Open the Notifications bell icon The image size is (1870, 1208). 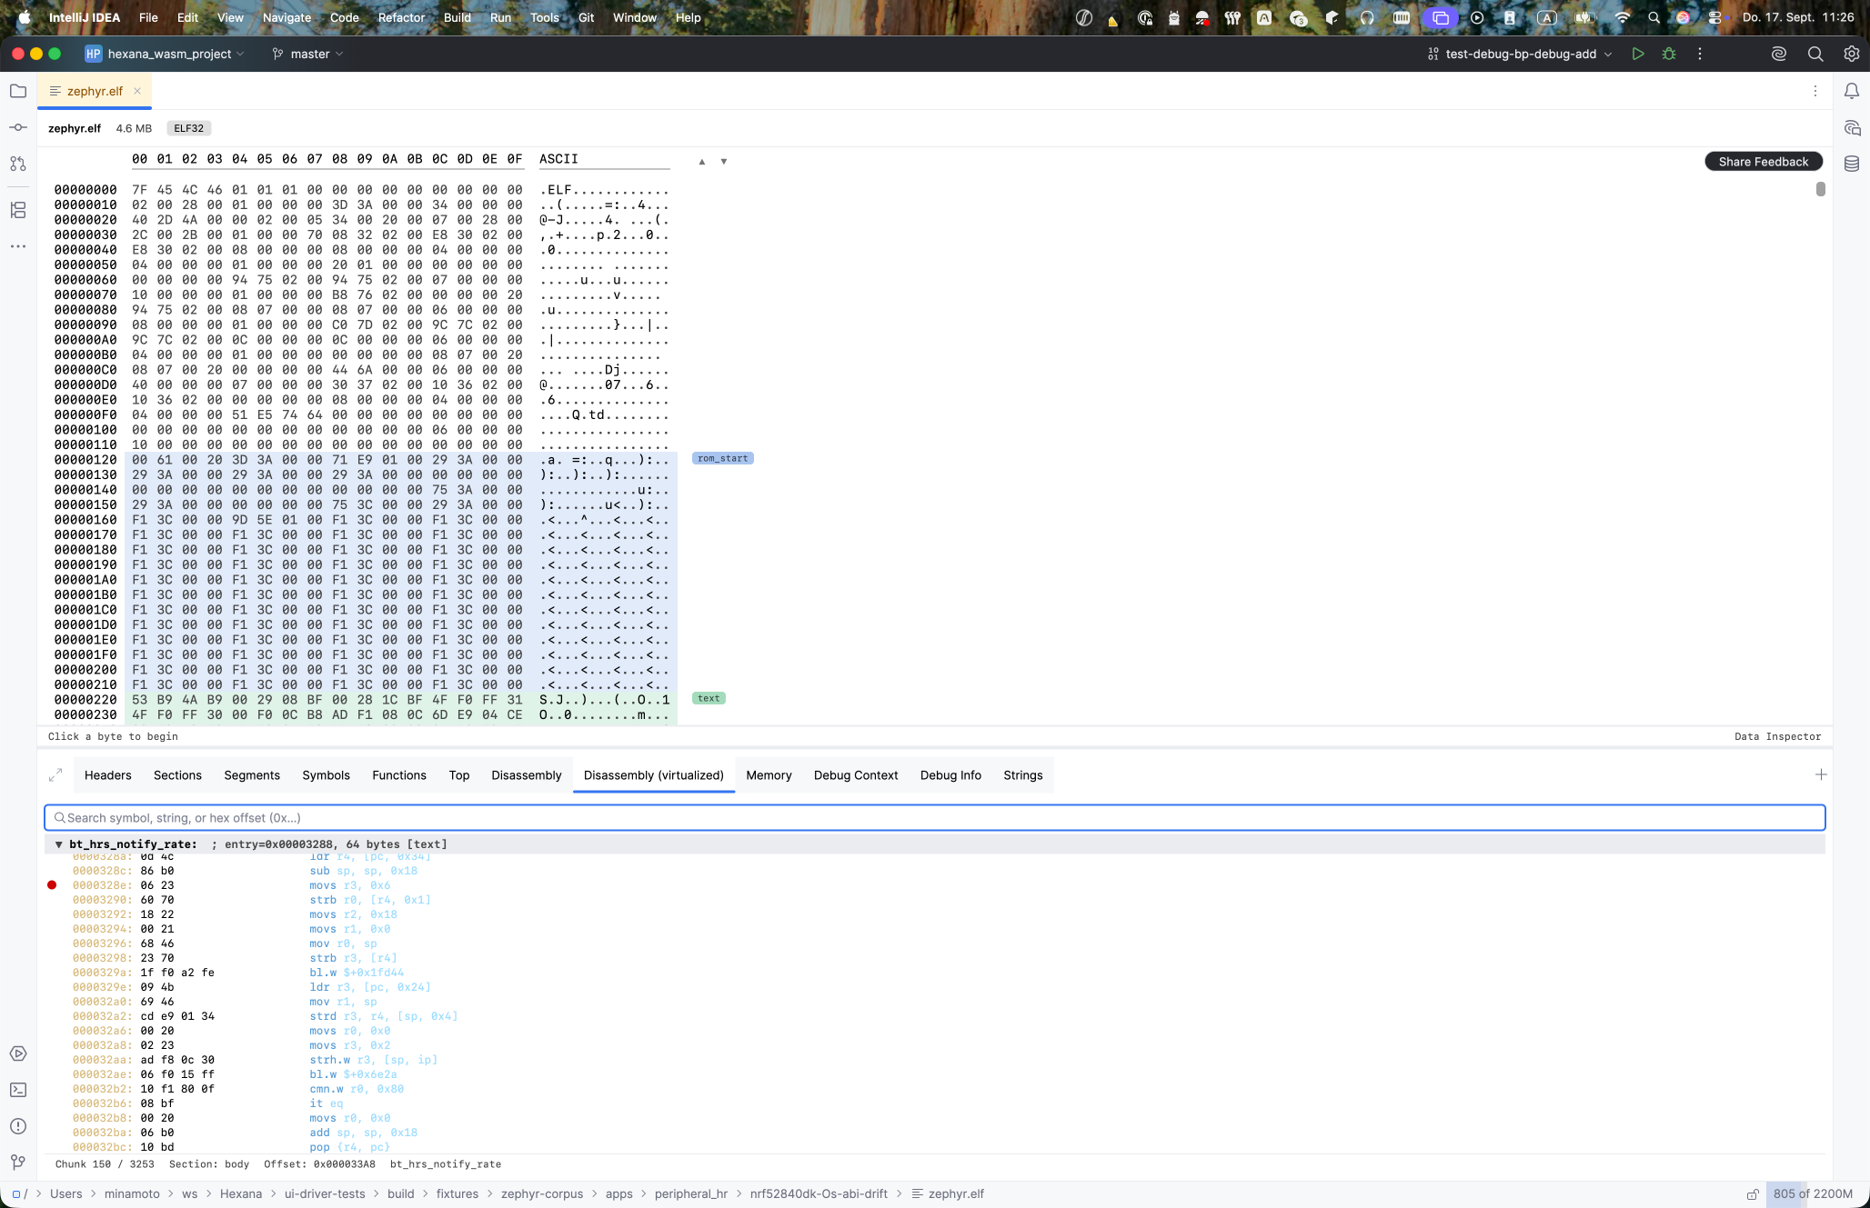[x=1852, y=91]
